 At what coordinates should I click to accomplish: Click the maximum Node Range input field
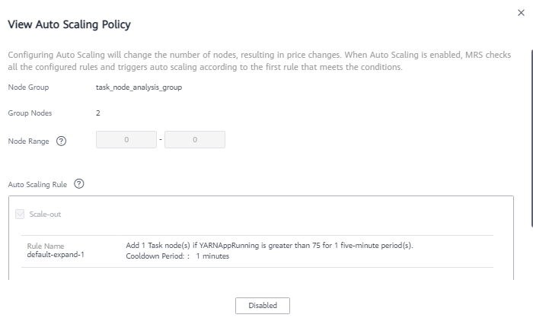[195, 140]
